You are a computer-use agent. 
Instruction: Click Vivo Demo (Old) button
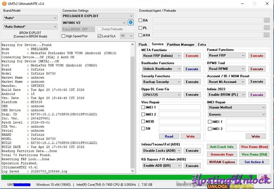click(254, 154)
